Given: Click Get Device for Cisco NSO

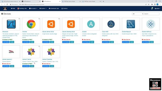Looking at the screenshot, I should 106,42.
